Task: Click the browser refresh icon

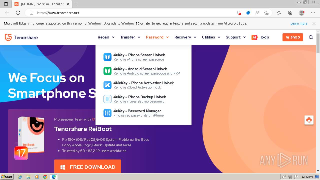Action: pyautogui.click(x=18, y=13)
